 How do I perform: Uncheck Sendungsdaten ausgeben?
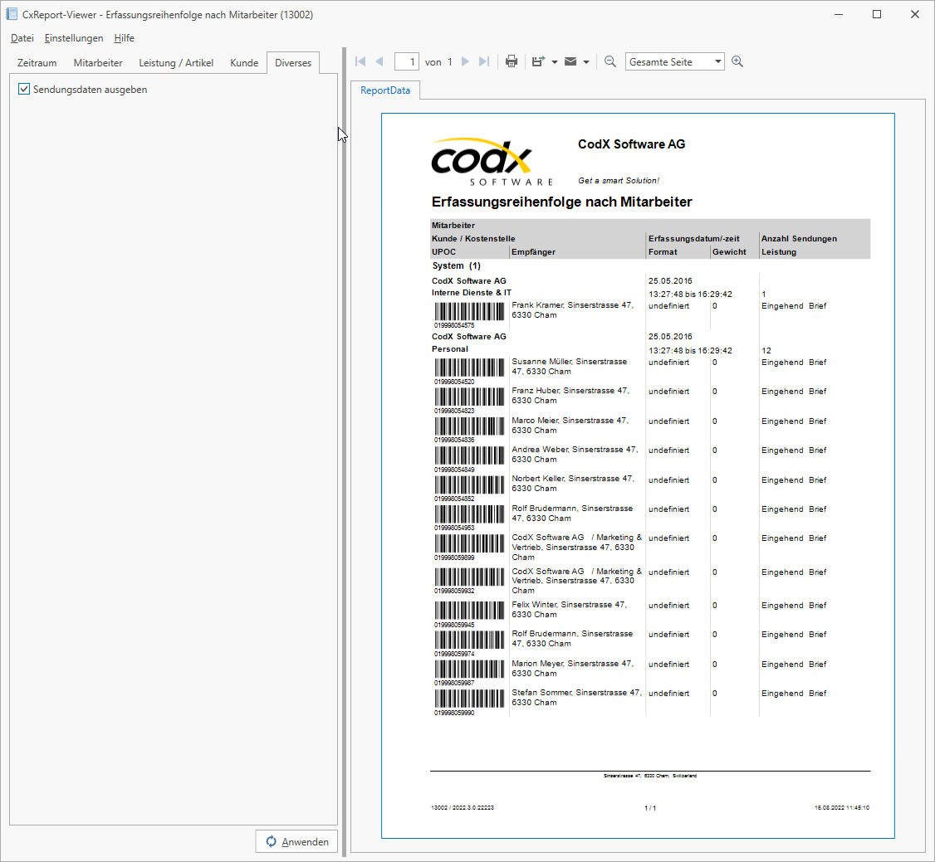pyautogui.click(x=24, y=90)
